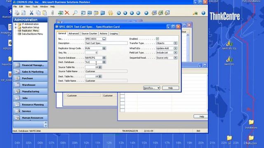Click the magnifying glass Find icon
The width and height of the screenshot is (264, 148).
coord(75,13)
